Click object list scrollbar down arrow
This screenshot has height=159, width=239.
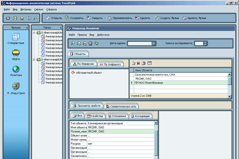click(x=229, y=96)
